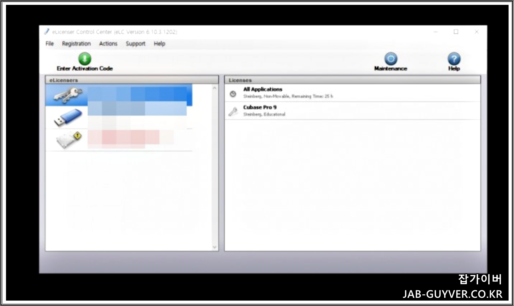
Task: Click the eLicensers panel header
Action: pyautogui.click(x=132, y=80)
